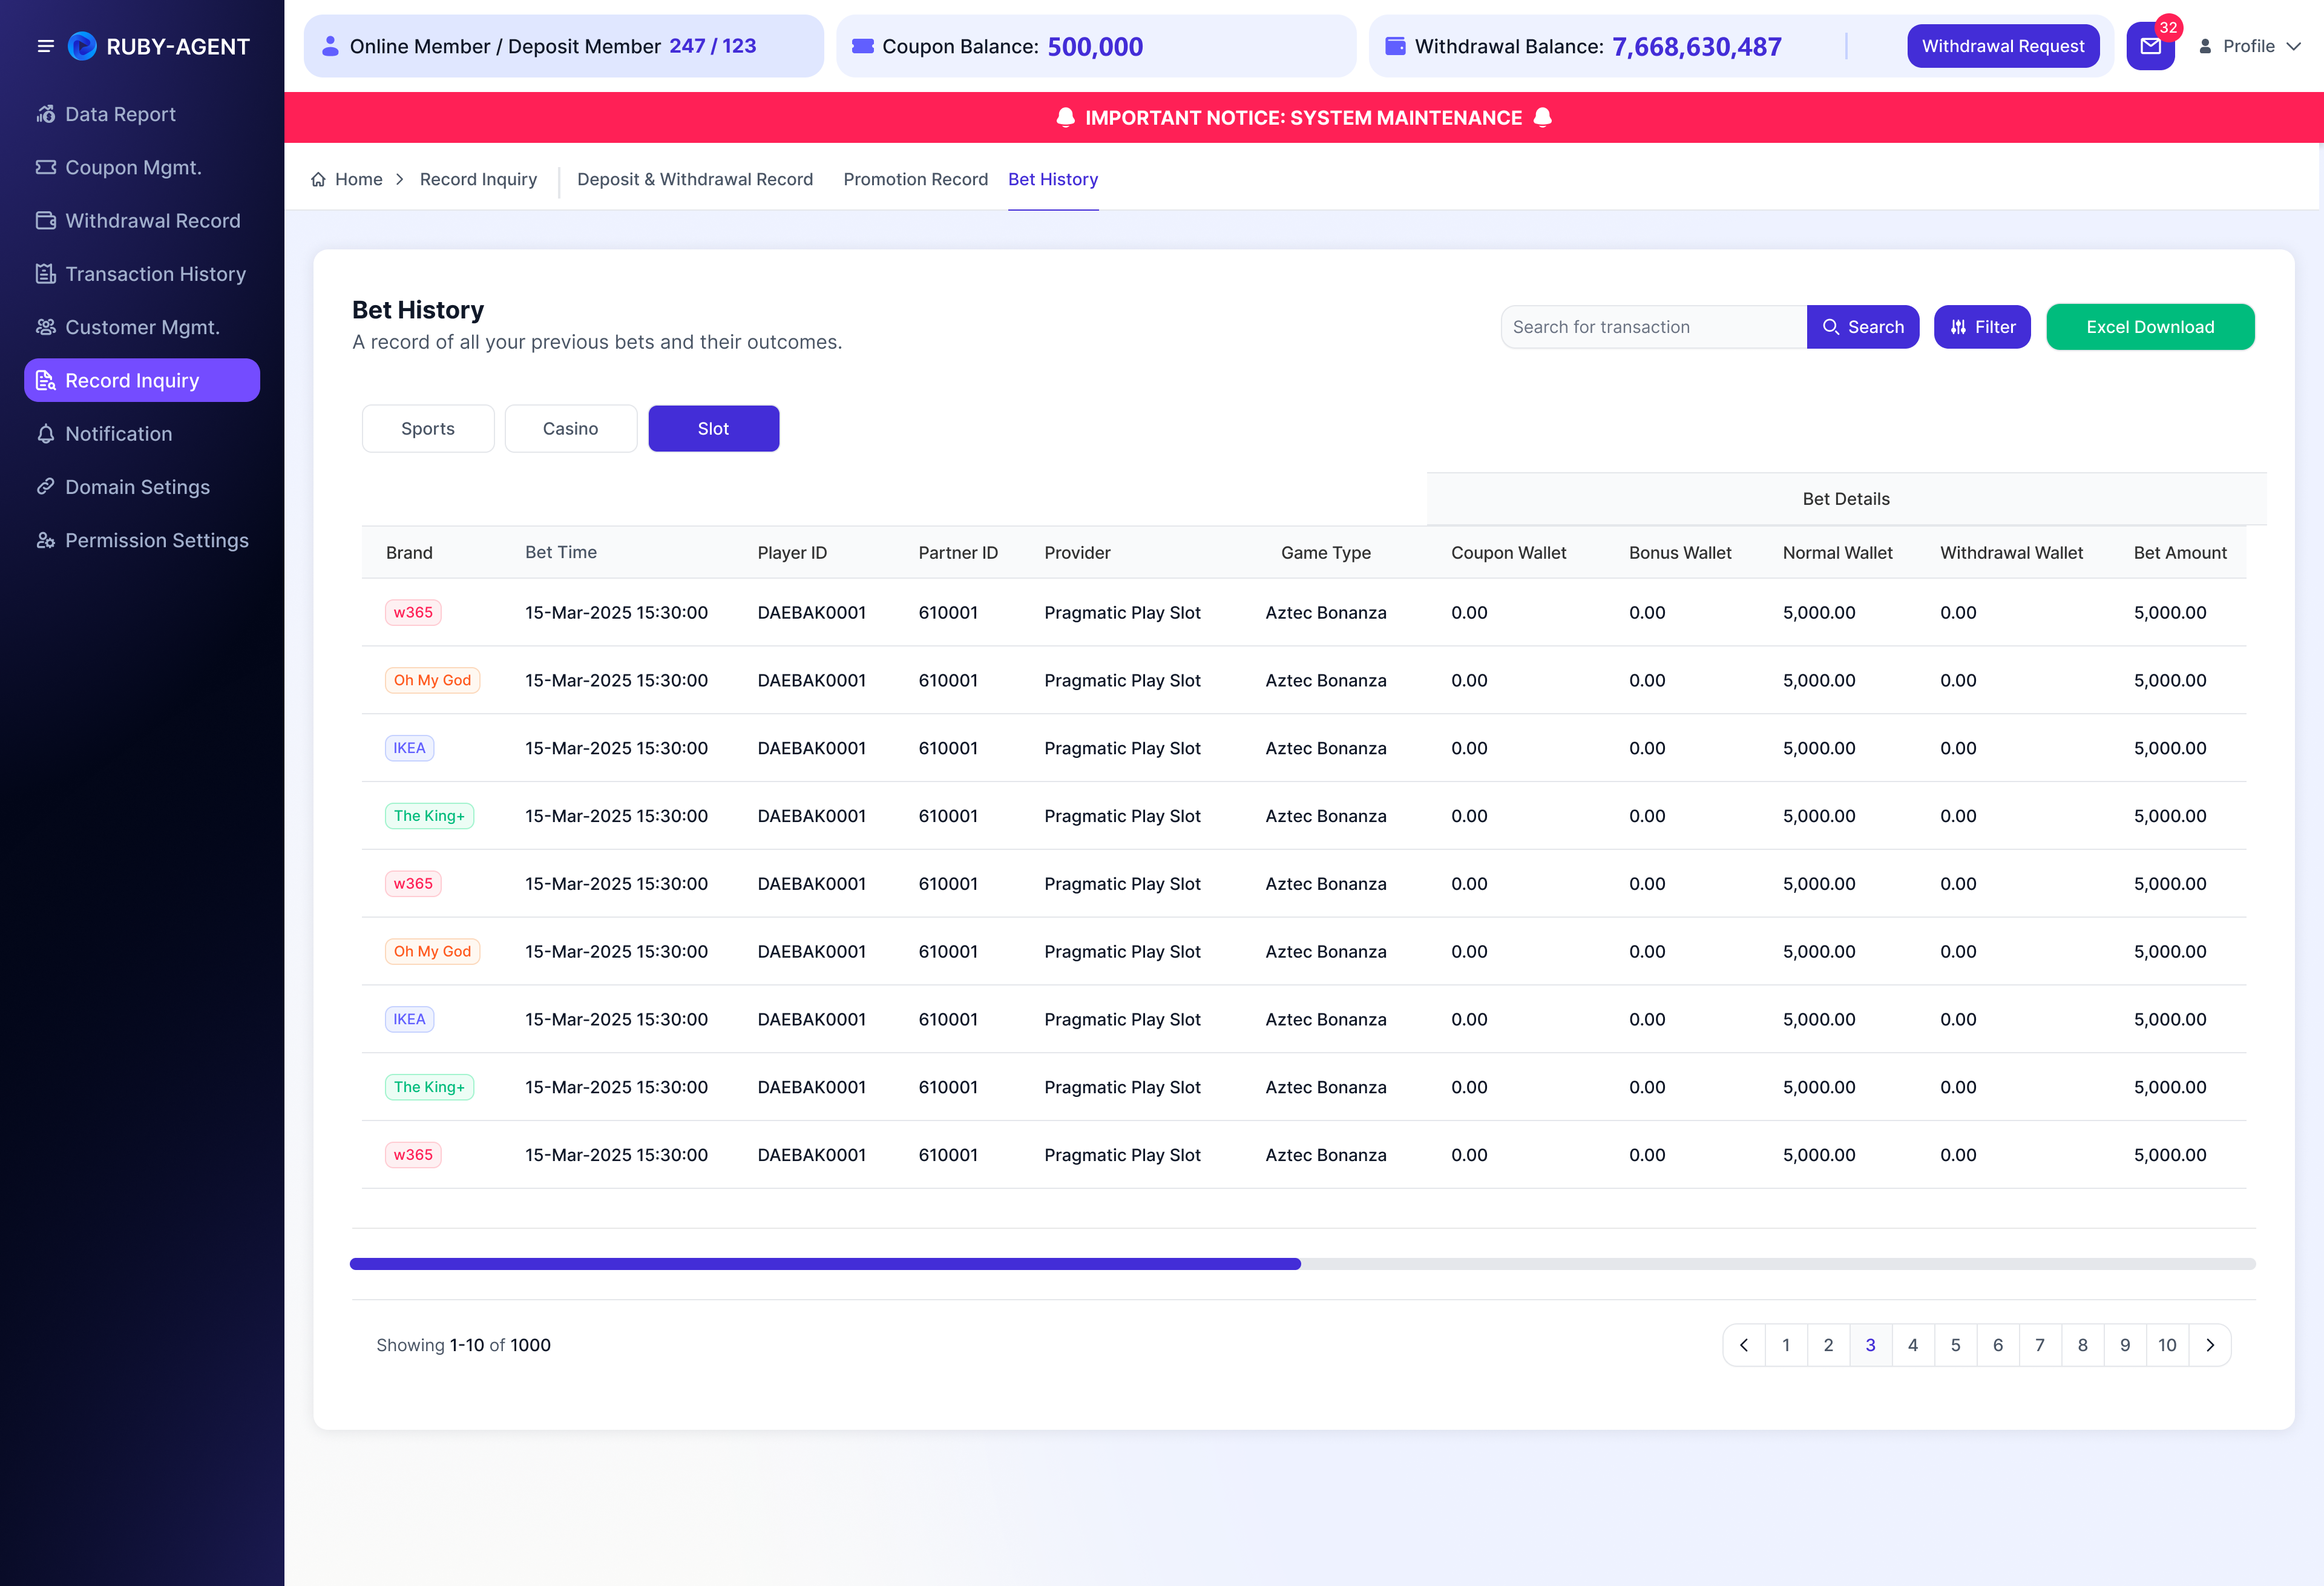Switch to the Casino bet tab

pos(571,428)
